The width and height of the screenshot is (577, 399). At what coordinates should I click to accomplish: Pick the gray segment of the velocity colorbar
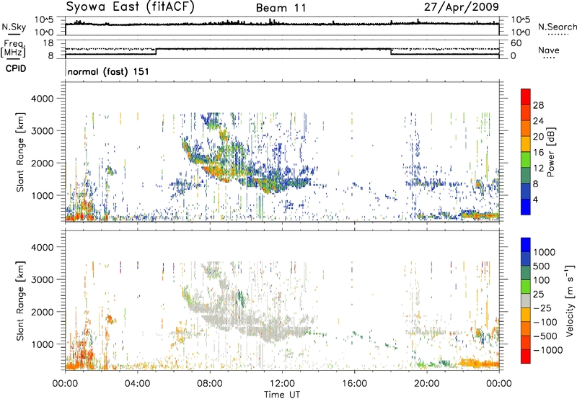526,300
